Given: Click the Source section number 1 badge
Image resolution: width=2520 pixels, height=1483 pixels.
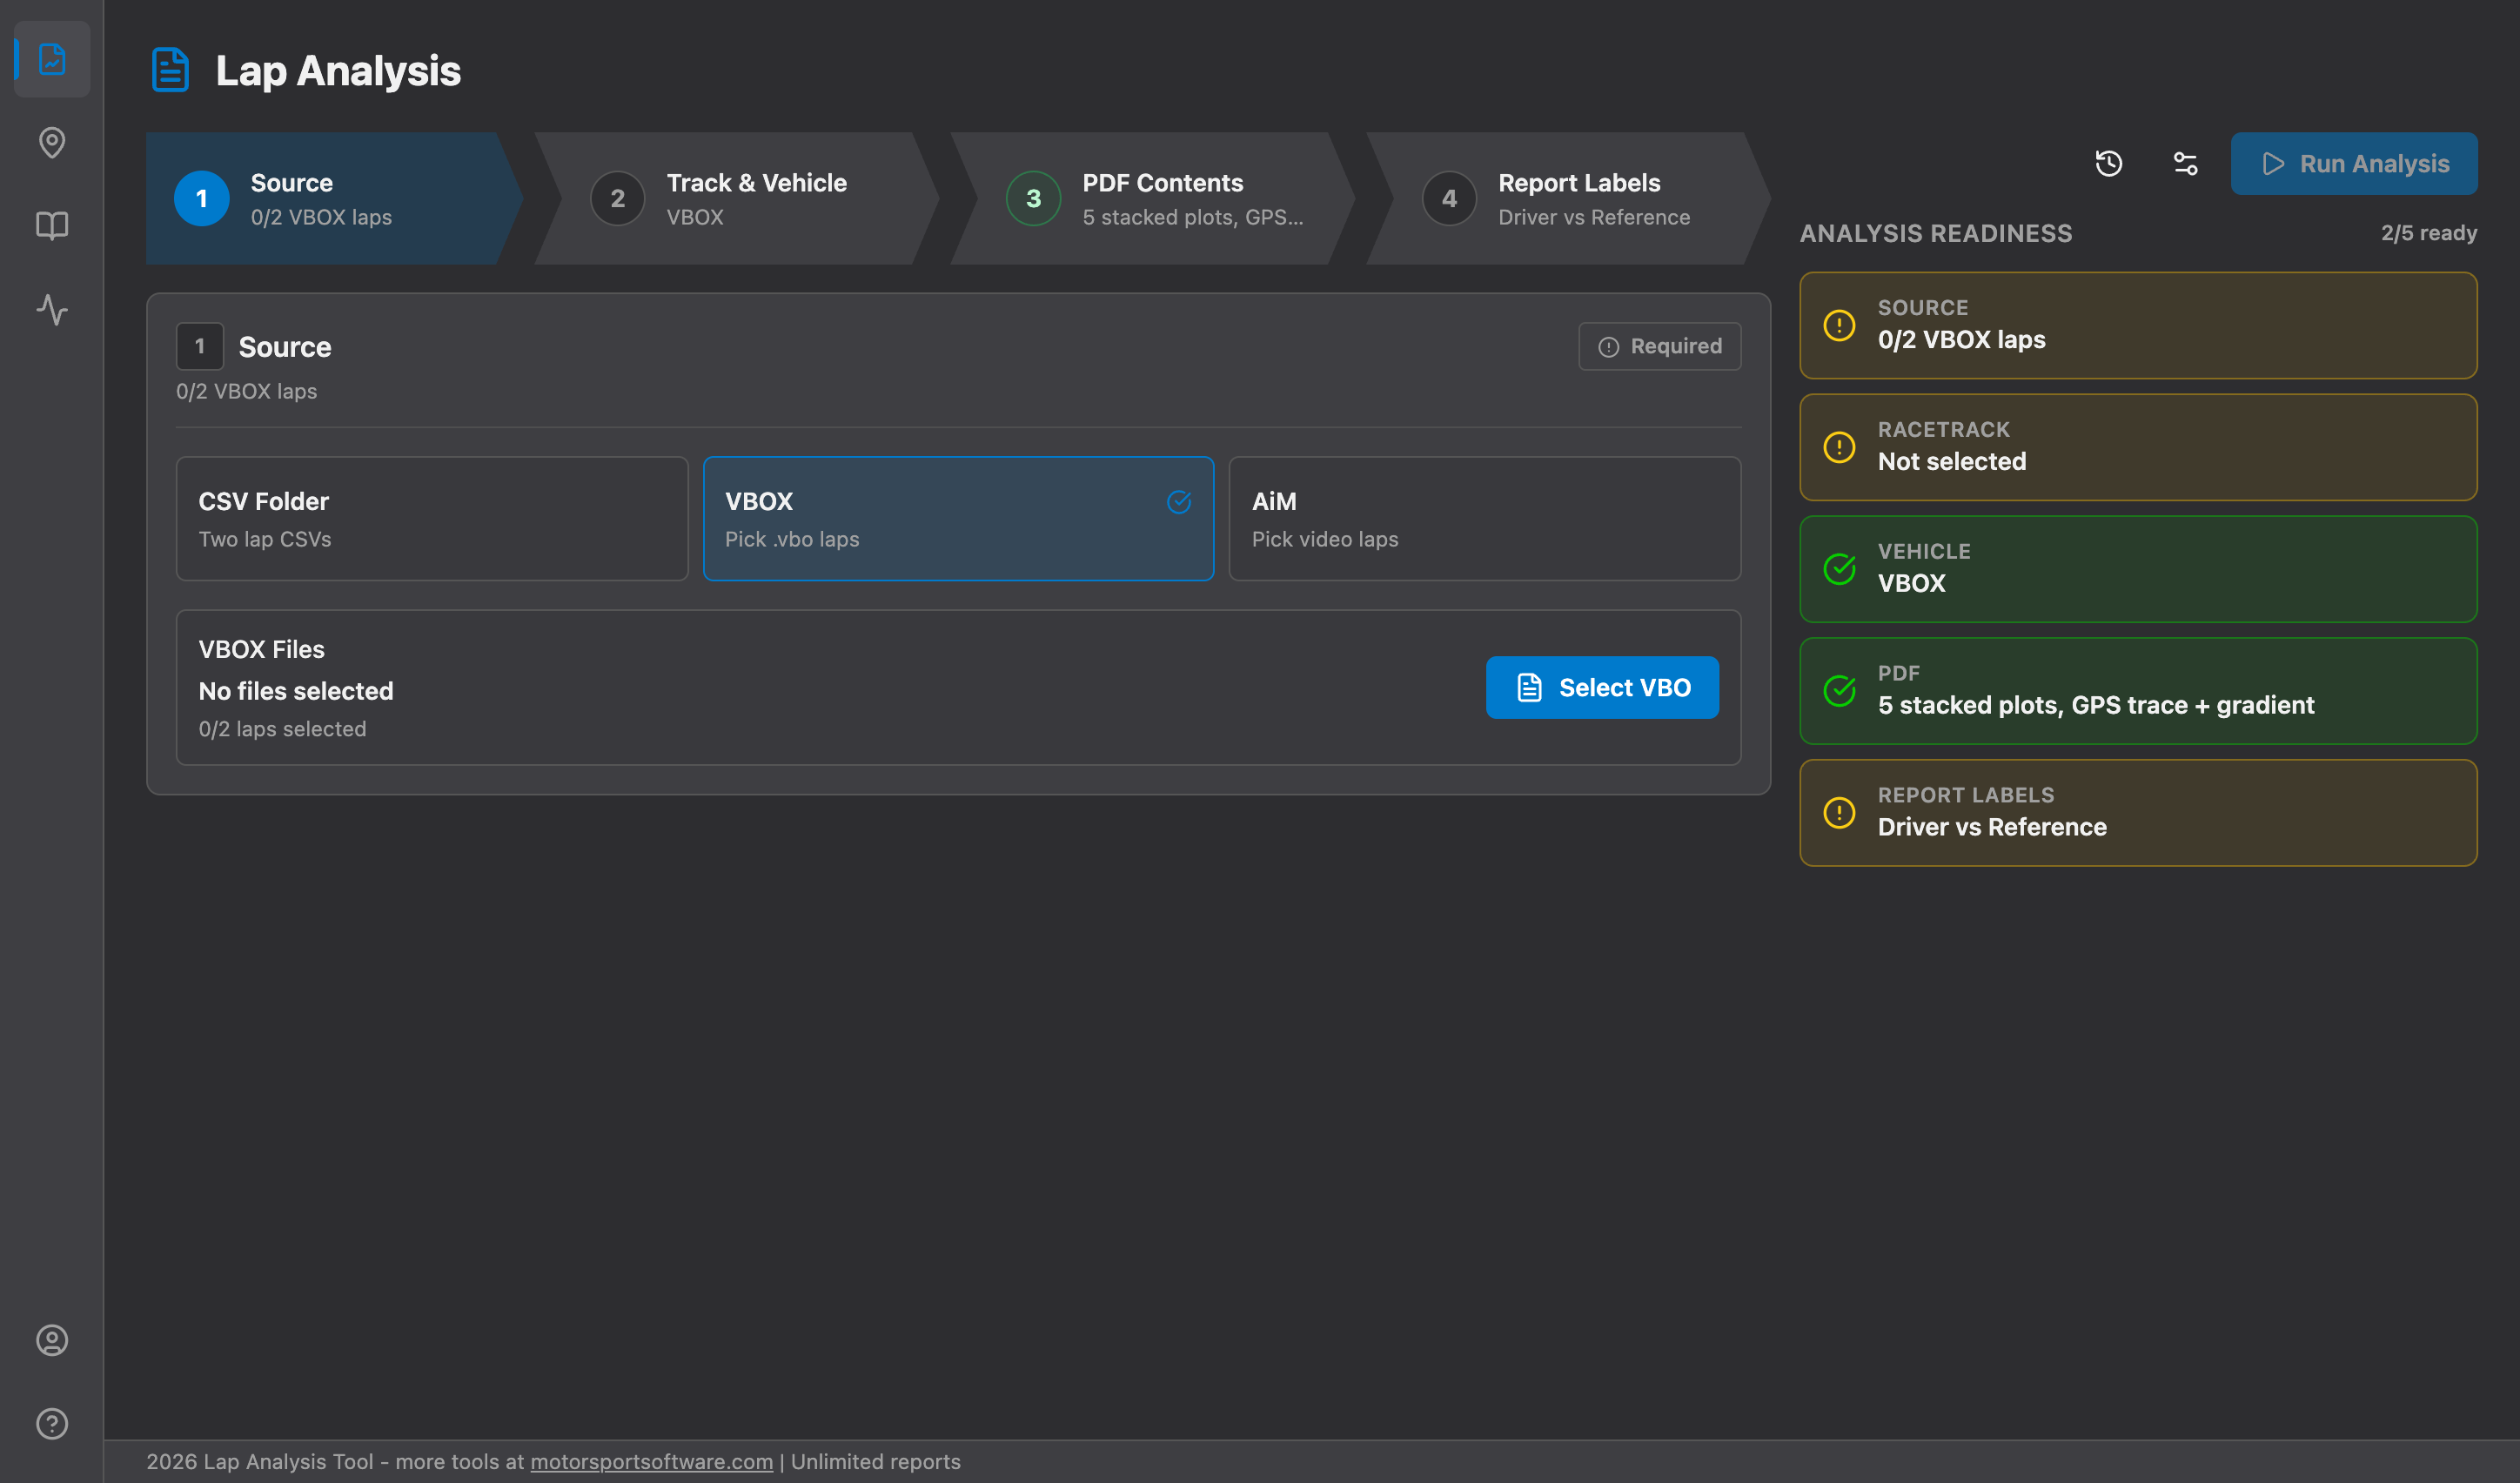Looking at the screenshot, I should click(200, 346).
